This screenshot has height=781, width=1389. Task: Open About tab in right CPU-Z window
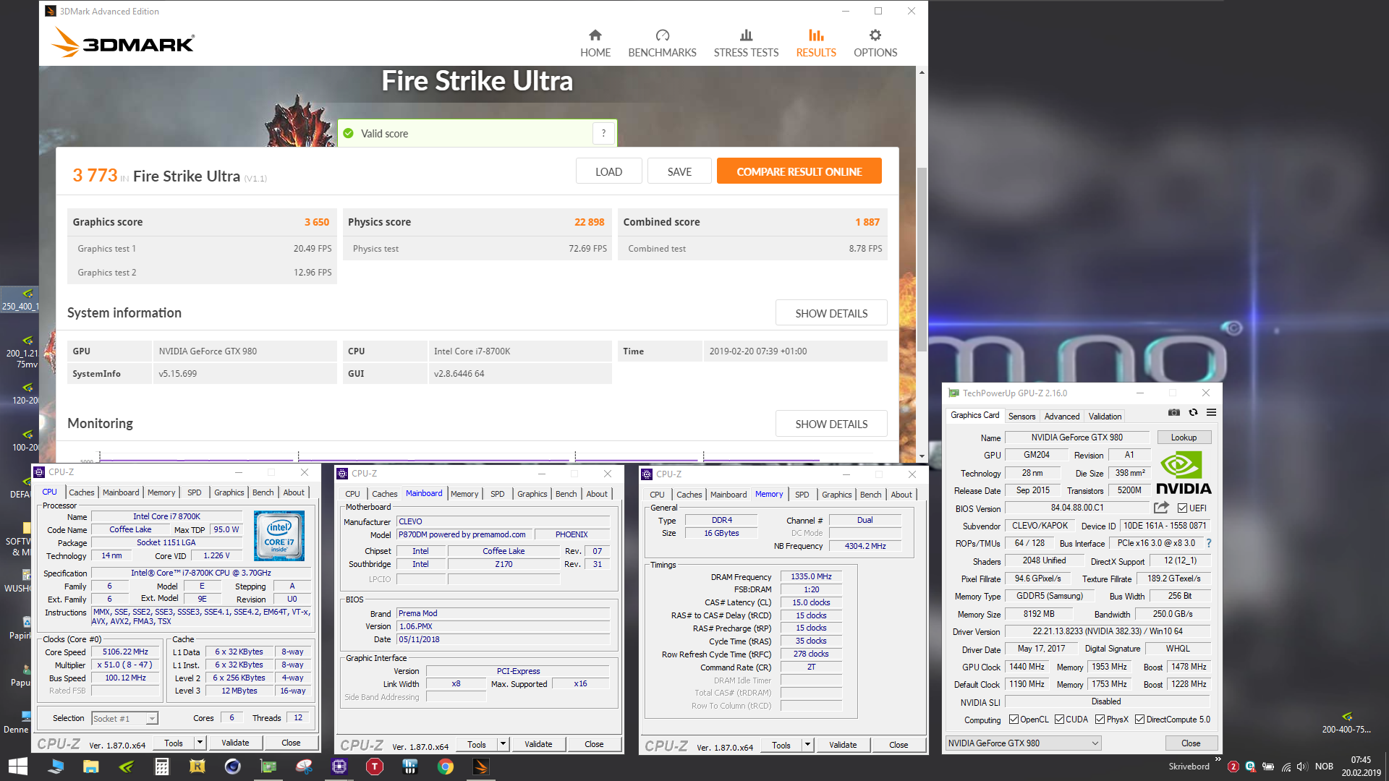click(901, 495)
